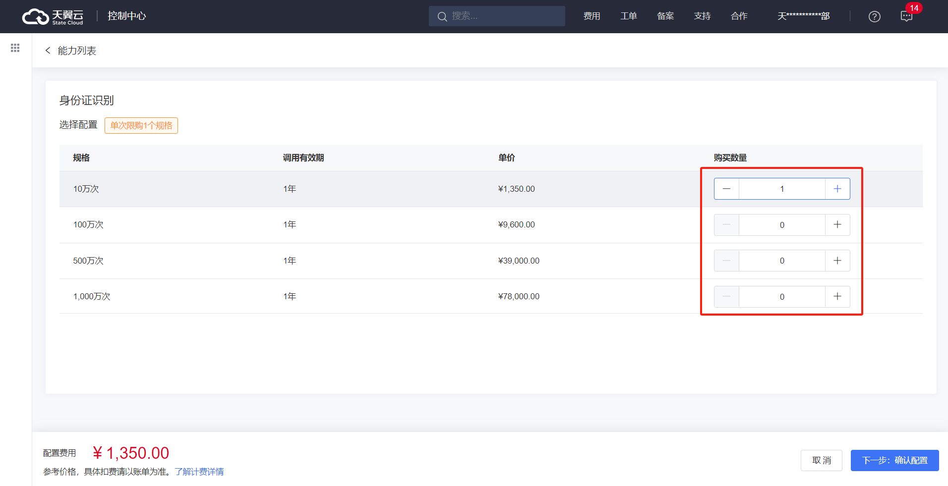The height and width of the screenshot is (486, 948).
Task: Open the 工单 menu
Action: pos(629,16)
